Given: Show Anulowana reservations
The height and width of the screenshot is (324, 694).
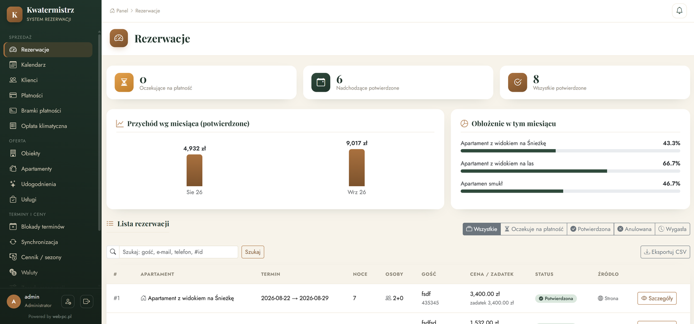Looking at the screenshot, I should coord(635,229).
